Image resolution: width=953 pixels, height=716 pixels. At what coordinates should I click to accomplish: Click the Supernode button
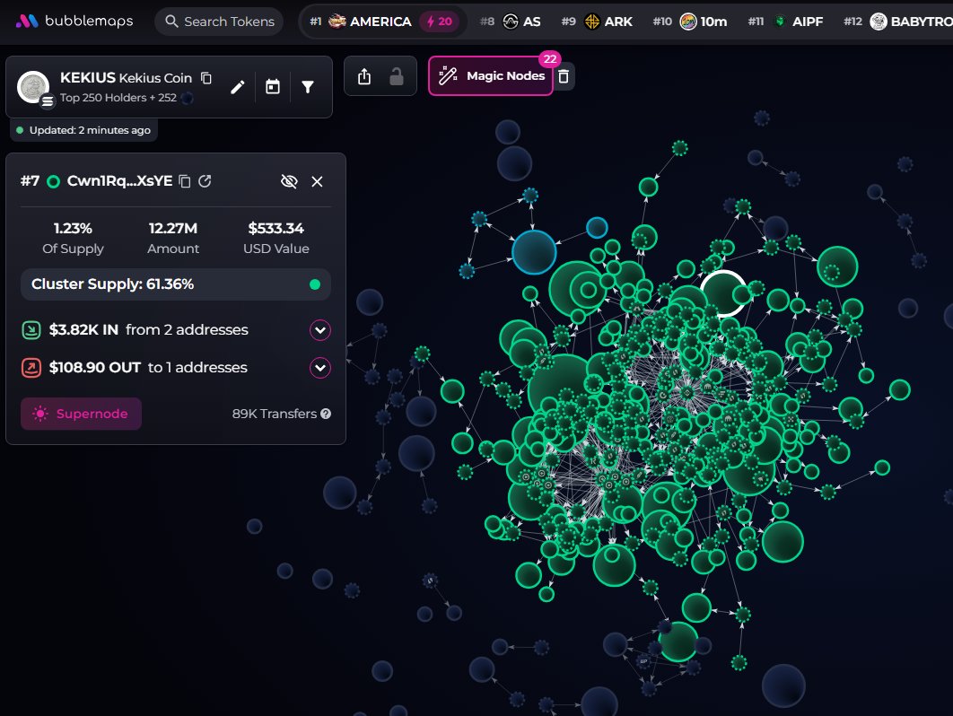82,414
